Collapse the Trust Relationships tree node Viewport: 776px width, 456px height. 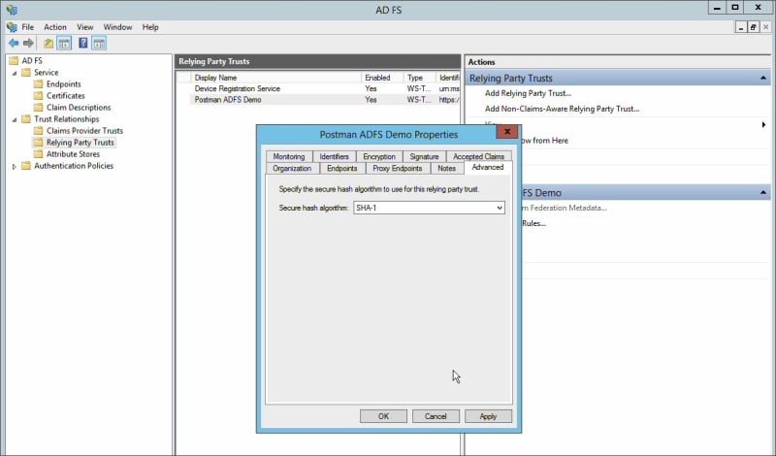coord(15,119)
